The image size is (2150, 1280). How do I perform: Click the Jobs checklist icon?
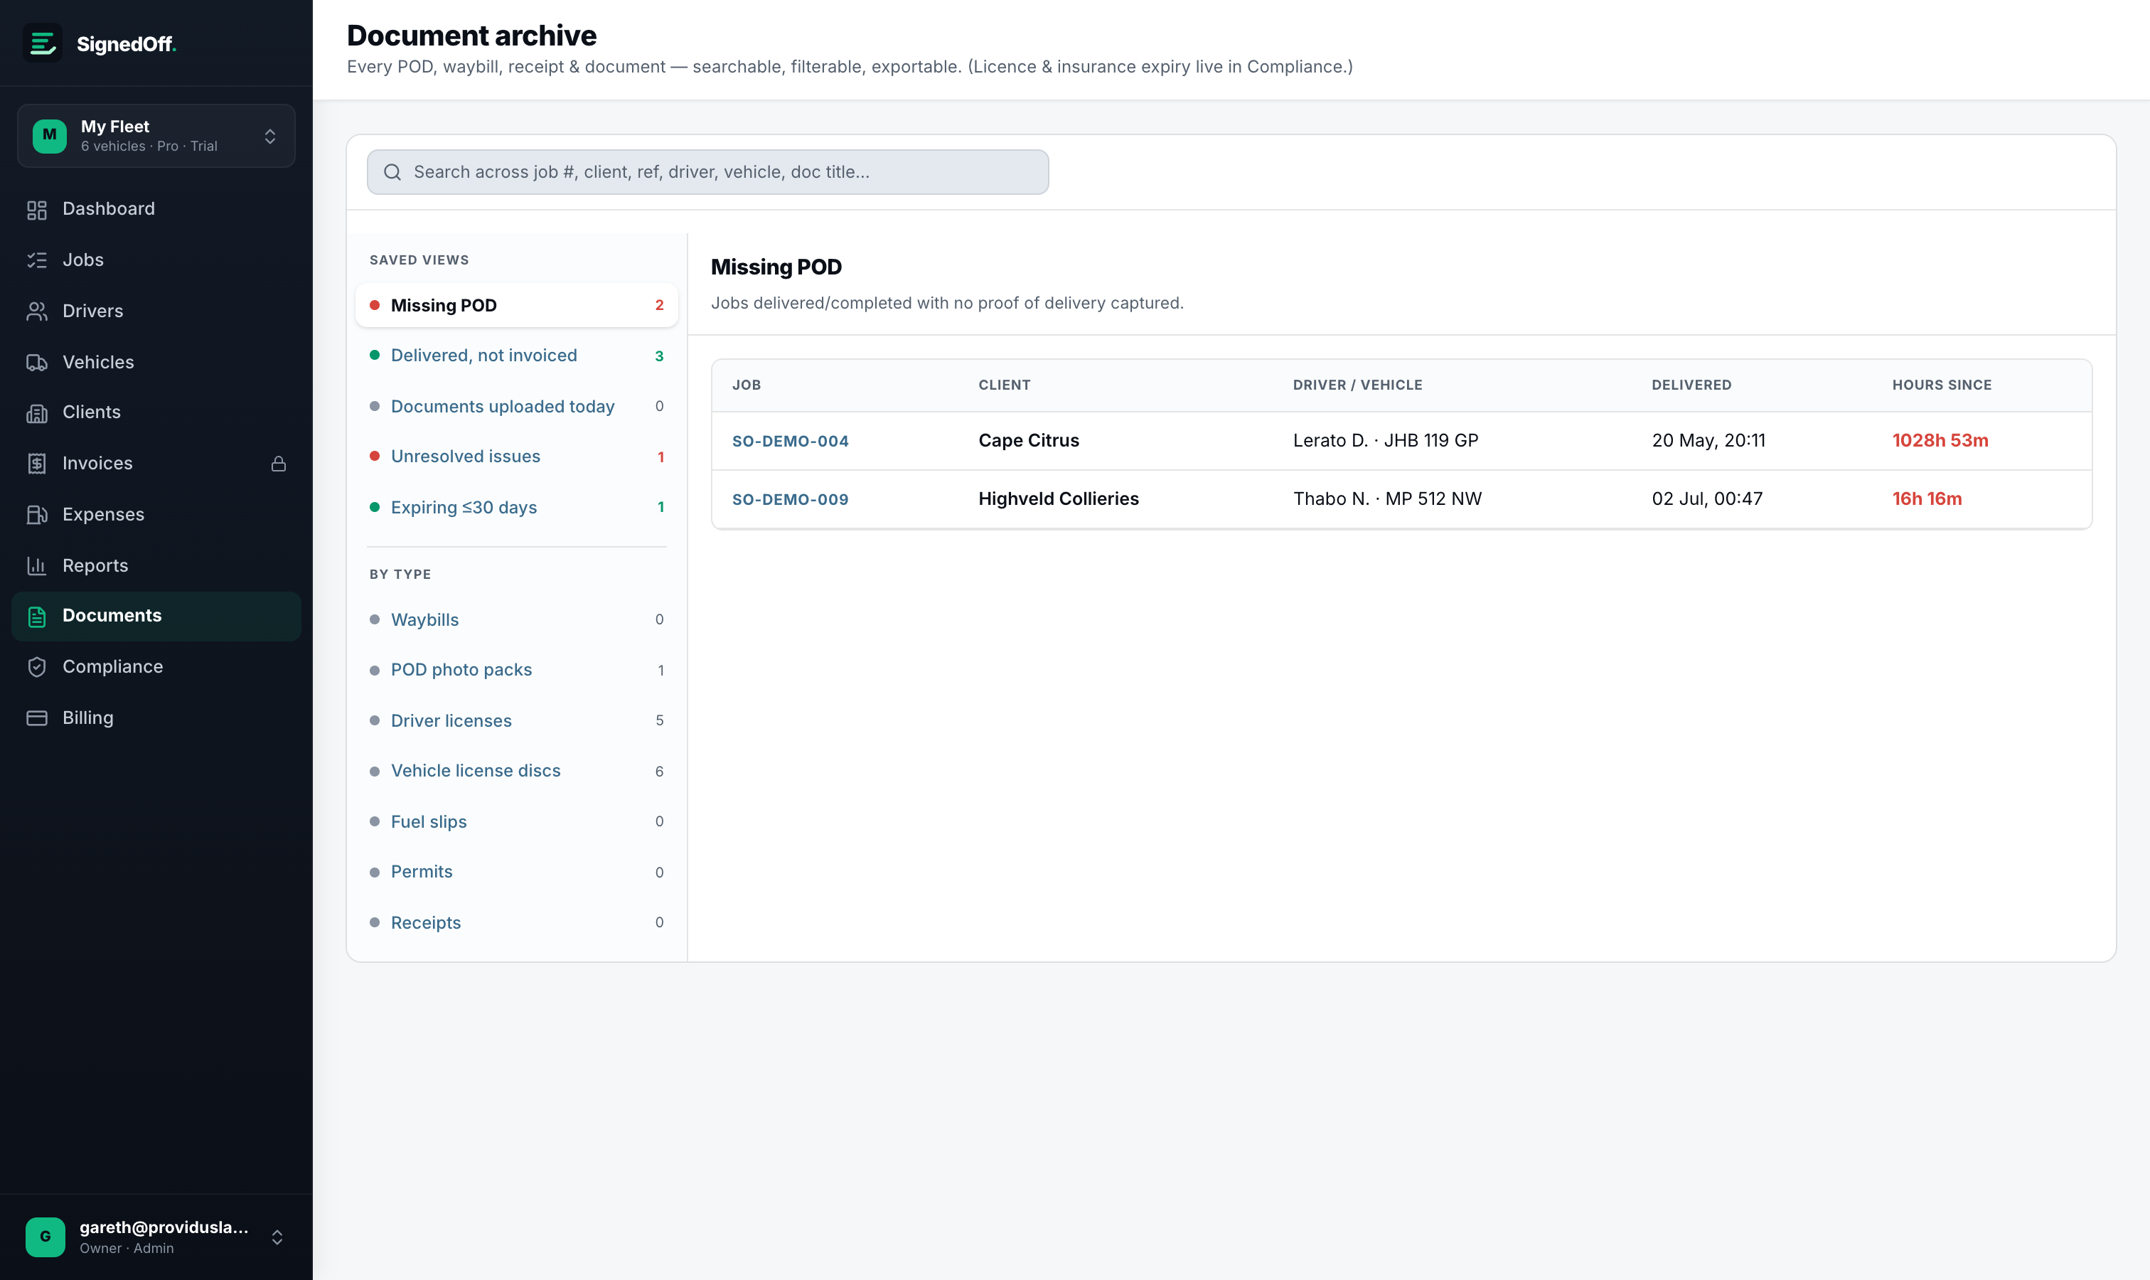36,260
